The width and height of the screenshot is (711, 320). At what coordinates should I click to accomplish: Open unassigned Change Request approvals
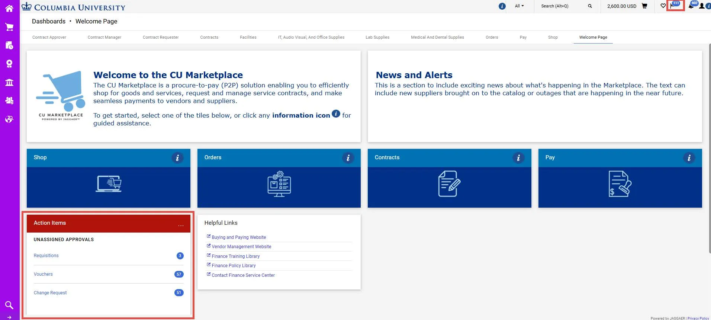50,293
